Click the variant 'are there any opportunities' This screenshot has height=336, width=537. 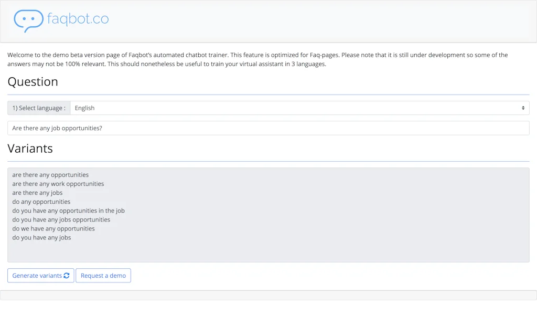pos(50,174)
